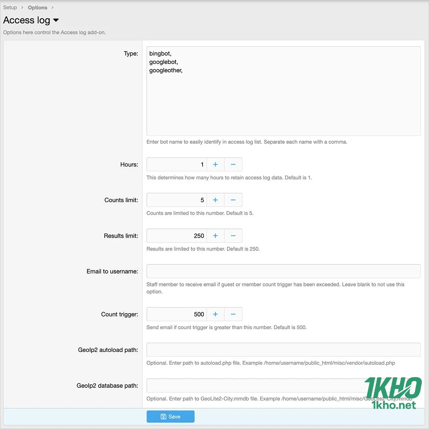
Task: Open the Options breadcrumb item
Action: (x=37, y=7)
